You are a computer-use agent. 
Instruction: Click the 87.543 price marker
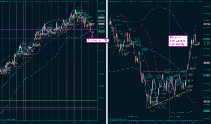(x=206, y=111)
